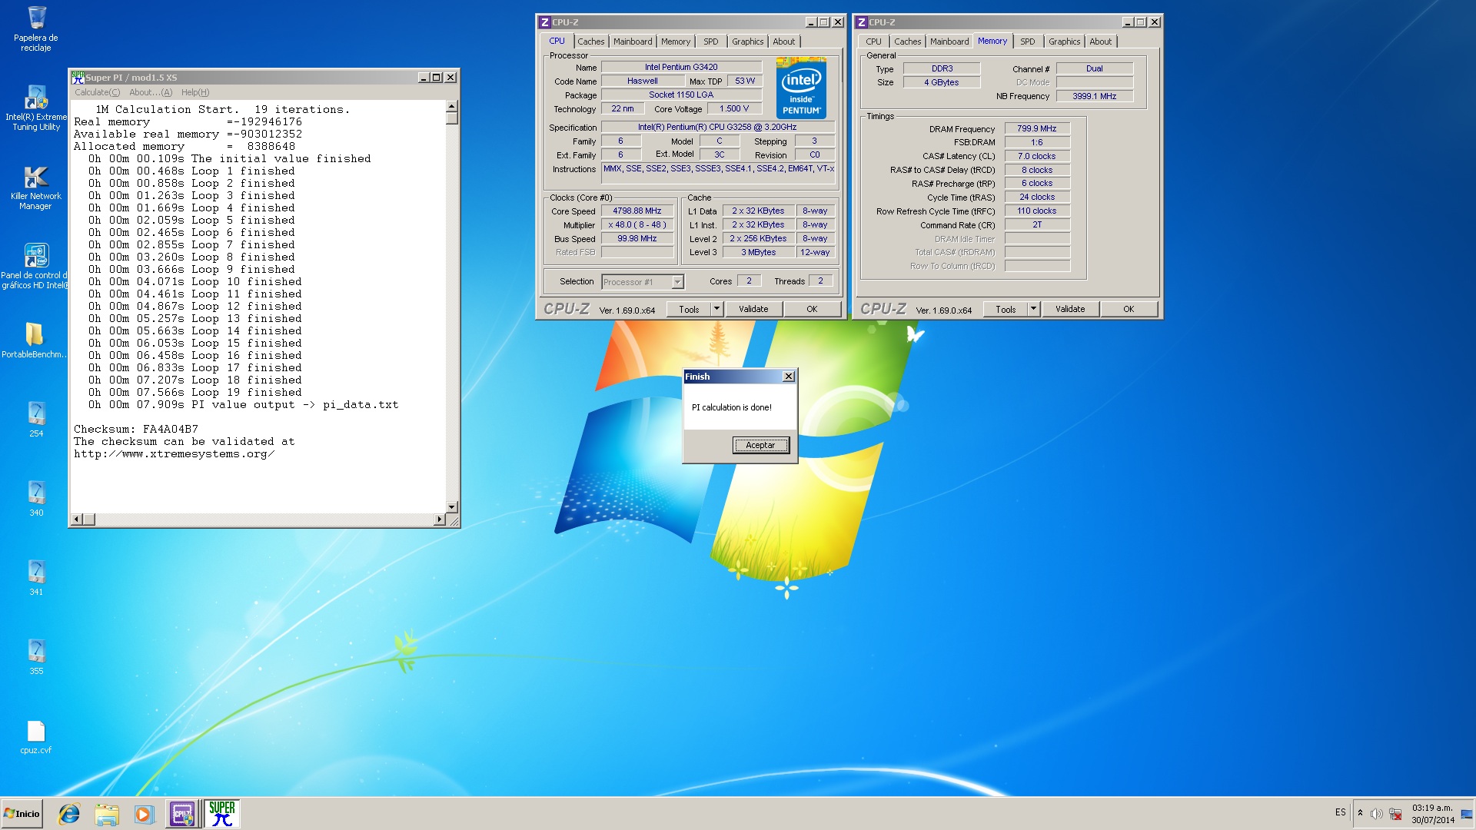1476x830 pixels.
Task: Open Windows Media Player taskbar icon
Action: pos(144,814)
